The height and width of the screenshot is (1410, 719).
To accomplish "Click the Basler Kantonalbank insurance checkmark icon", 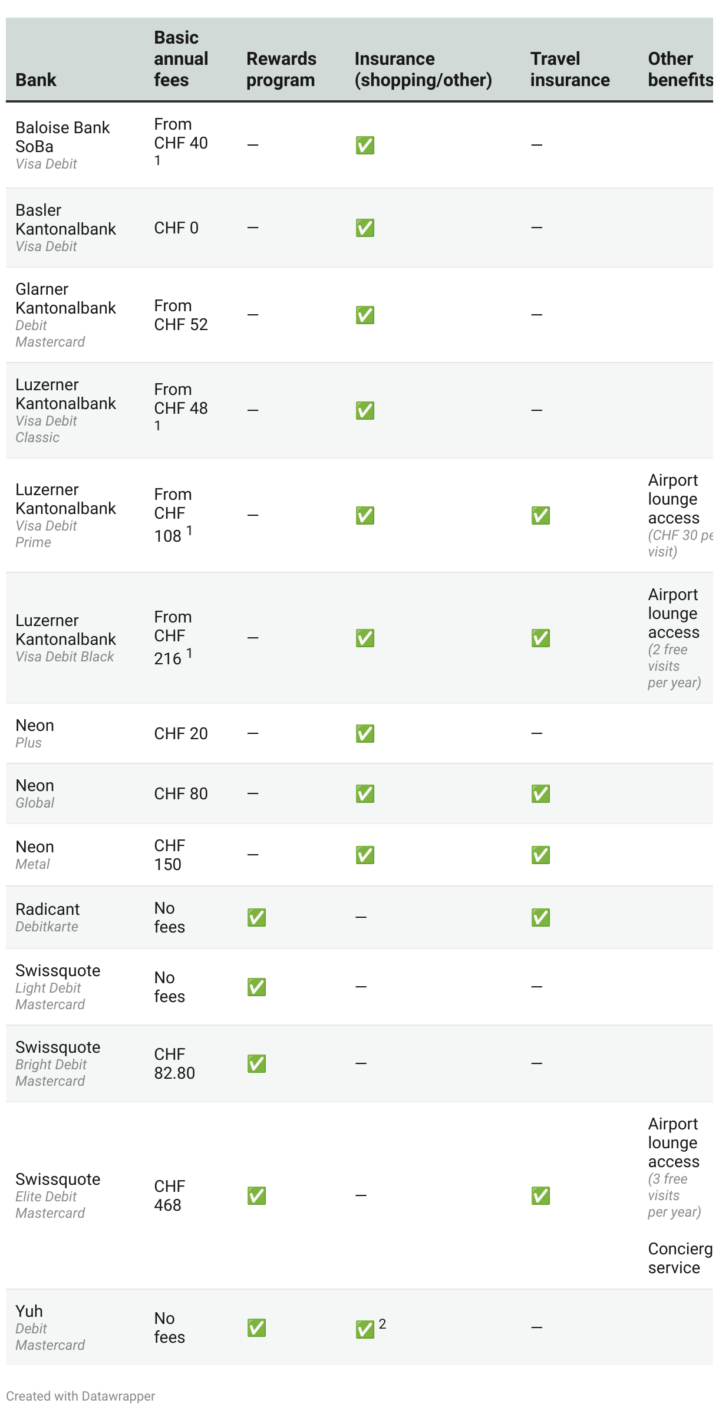I will 365,228.
